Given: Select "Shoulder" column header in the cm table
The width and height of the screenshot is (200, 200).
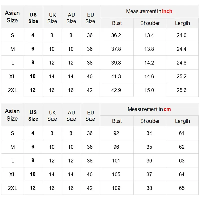Looking at the screenshot, I should coord(150,121).
